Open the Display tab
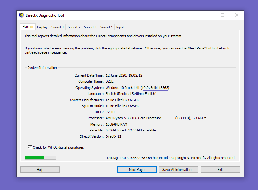Image resolution: width=258 pixels, height=190 pixels. 42,27
